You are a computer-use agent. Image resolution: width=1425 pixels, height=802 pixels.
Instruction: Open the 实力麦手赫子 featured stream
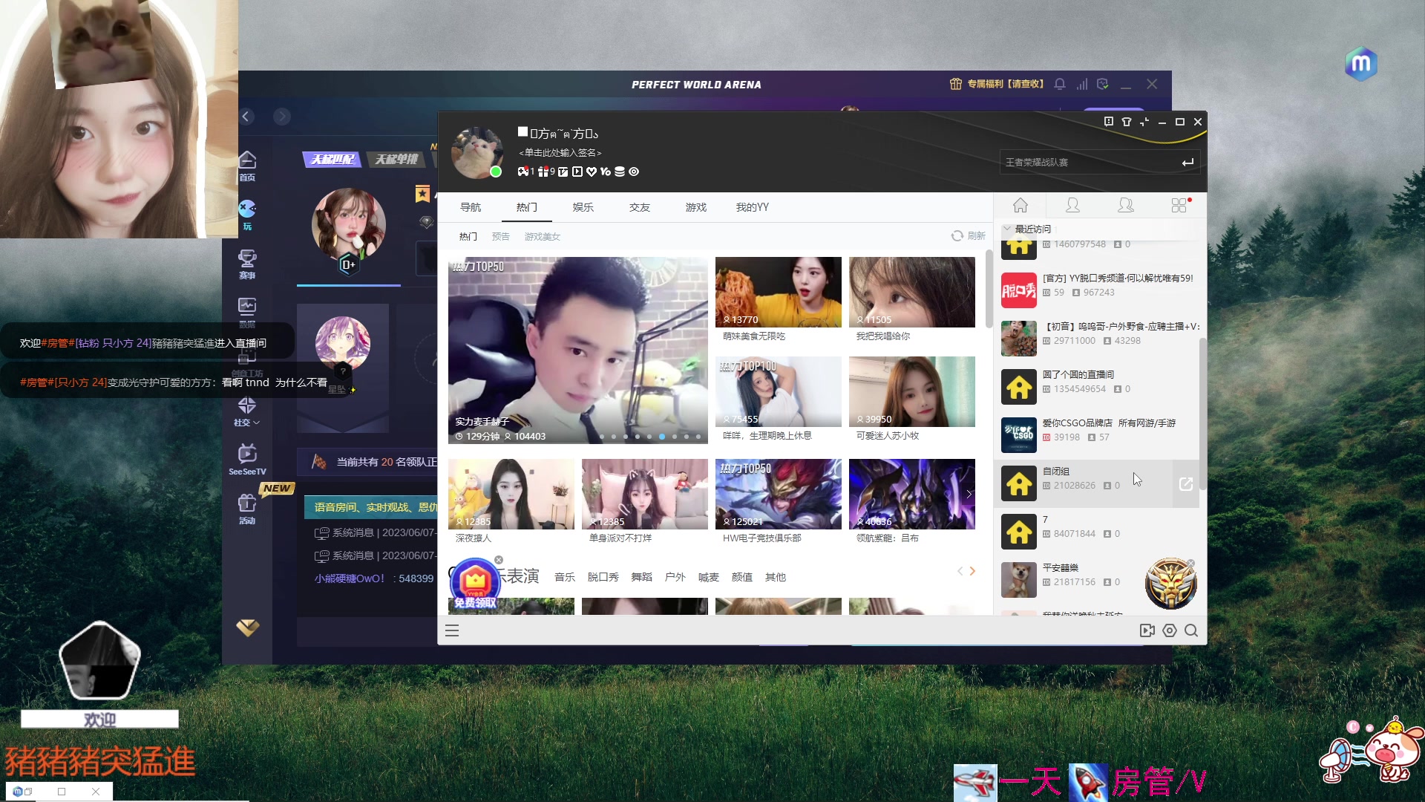(577, 351)
